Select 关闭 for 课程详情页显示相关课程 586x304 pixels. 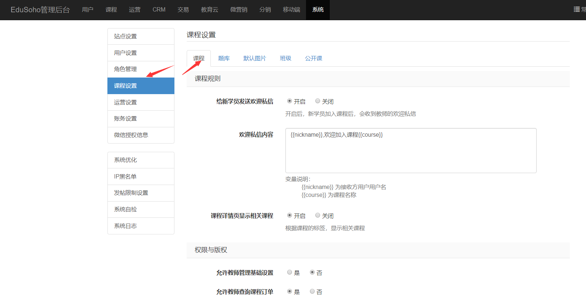318,216
